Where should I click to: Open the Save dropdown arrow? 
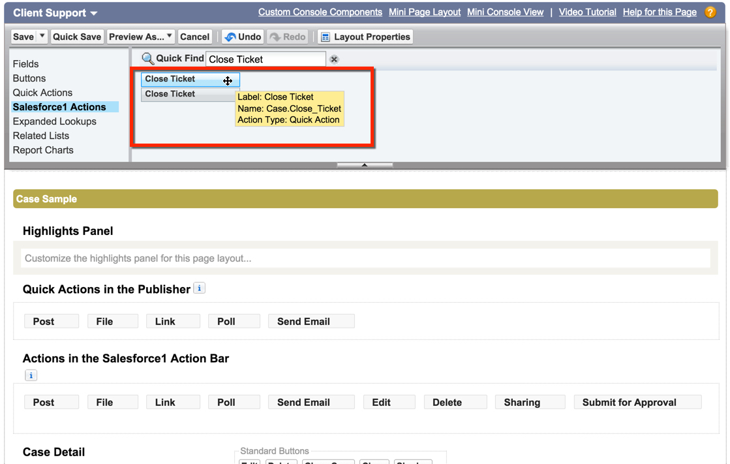42,37
